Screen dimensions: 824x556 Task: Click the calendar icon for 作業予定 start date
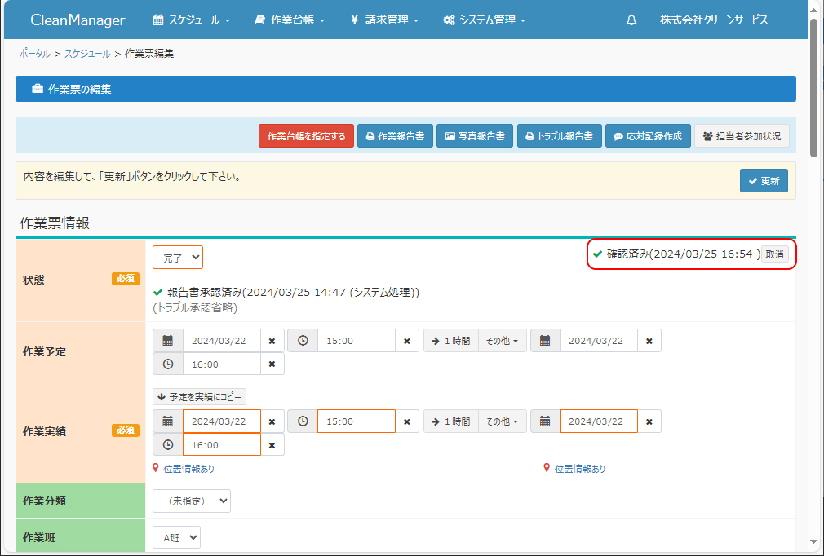168,341
